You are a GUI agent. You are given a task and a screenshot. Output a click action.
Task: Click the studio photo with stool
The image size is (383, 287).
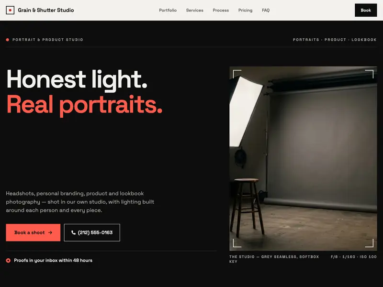(x=303, y=159)
